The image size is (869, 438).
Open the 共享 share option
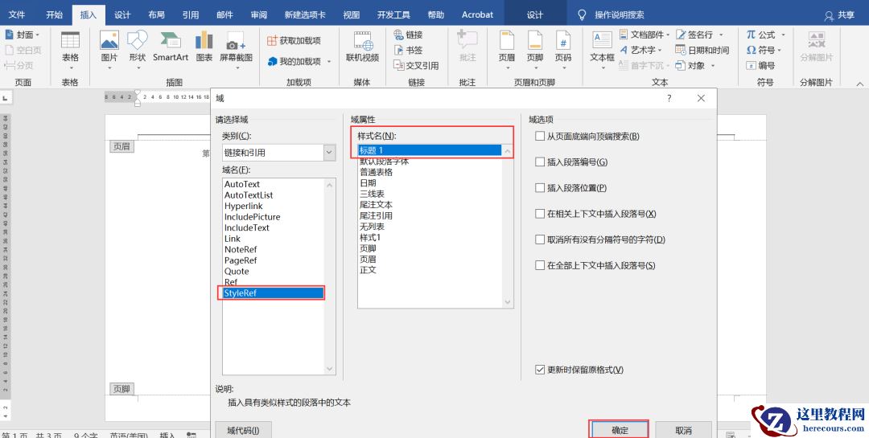click(x=839, y=15)
